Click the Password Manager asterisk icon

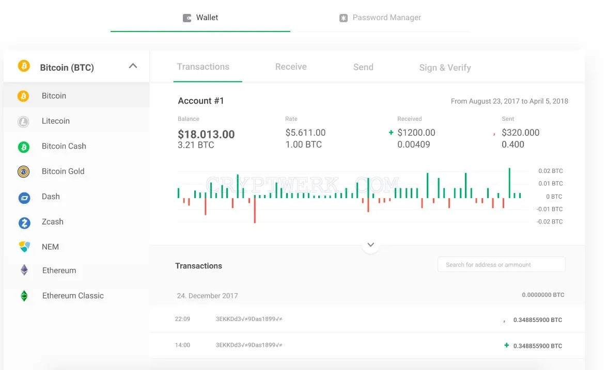click(x=343, y=18)
